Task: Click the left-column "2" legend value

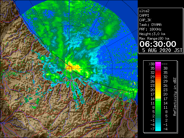Action: pos(154,116)
